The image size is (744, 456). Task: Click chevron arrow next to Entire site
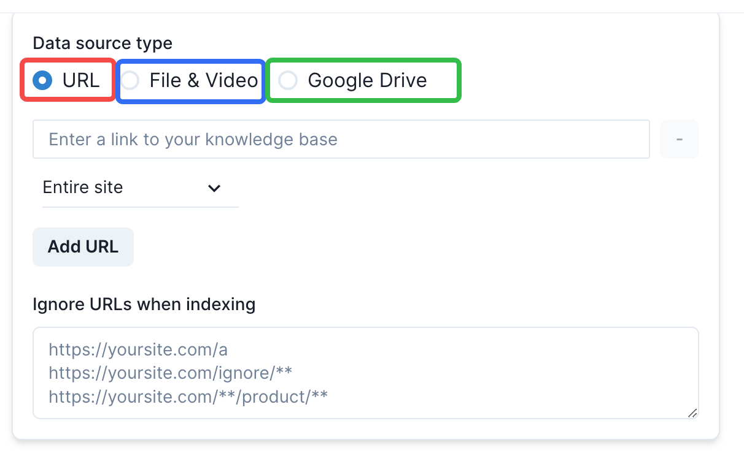tap(214, 188)
